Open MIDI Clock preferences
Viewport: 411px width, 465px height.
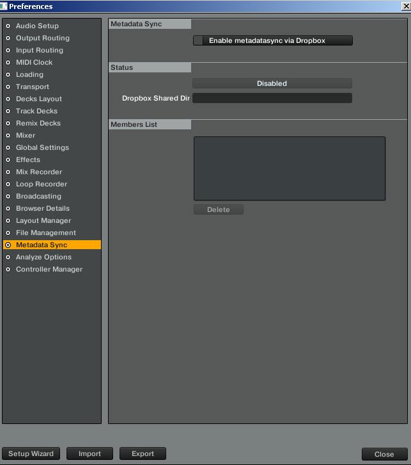point(34,63)
